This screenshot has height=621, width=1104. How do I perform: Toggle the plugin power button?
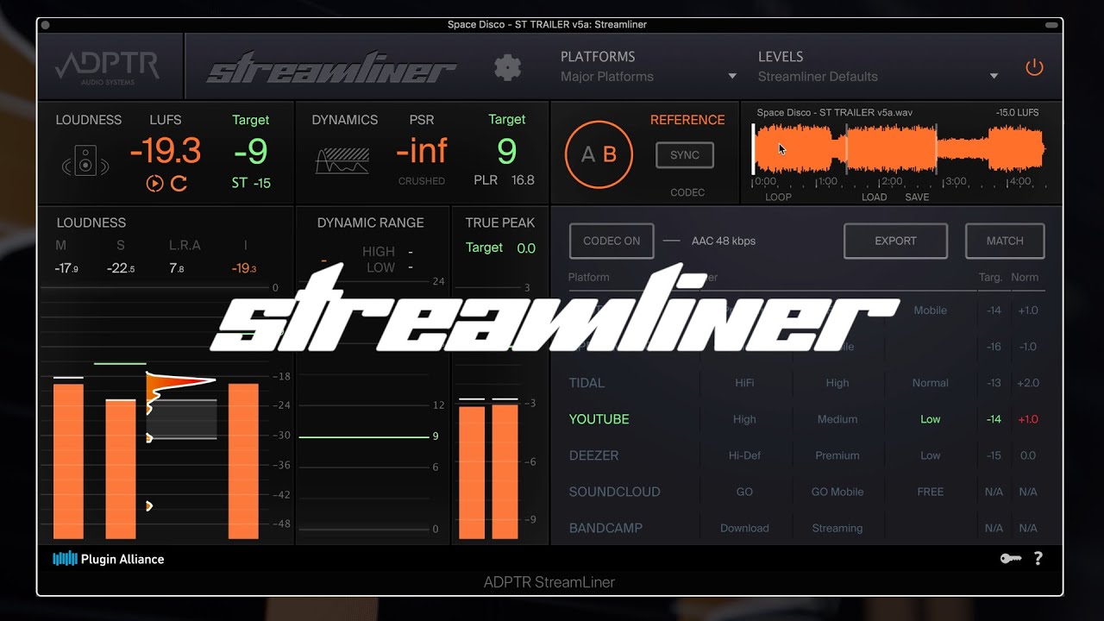(1034, 66)
